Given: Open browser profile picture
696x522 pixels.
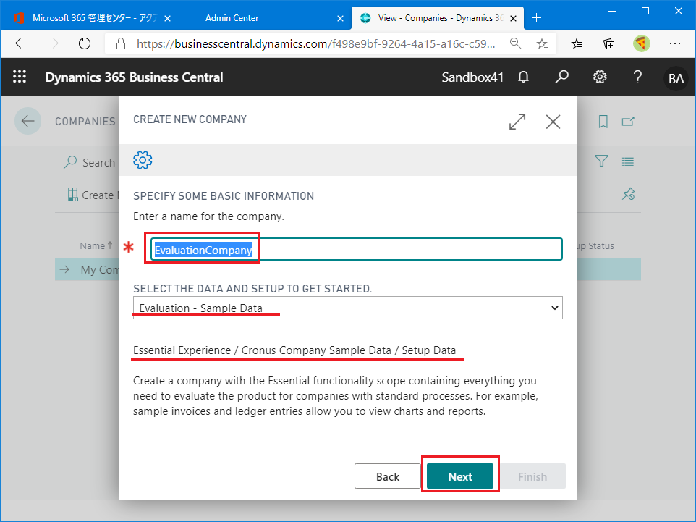Looking at the screenshot, I should point(642,43).
